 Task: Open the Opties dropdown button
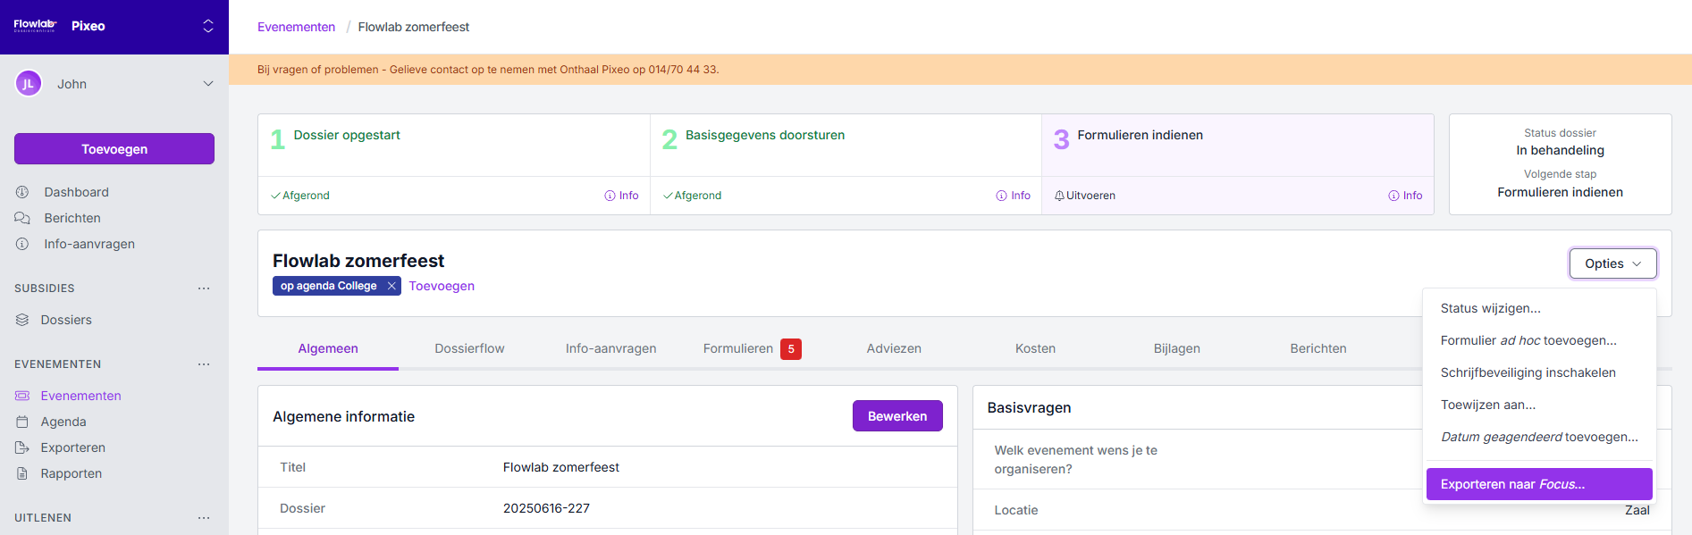1612,263
